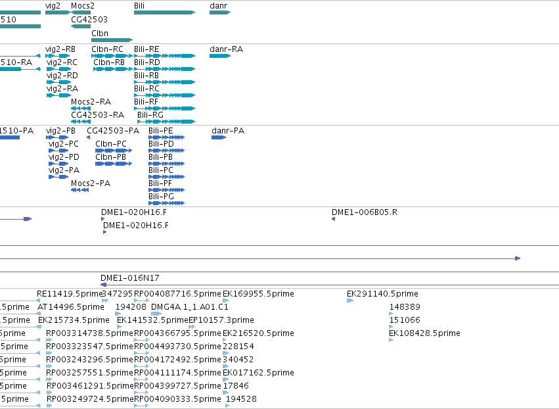Select protein Clbn-PB
The height and width of the screenshot is (409, 559).
(110, 157)
